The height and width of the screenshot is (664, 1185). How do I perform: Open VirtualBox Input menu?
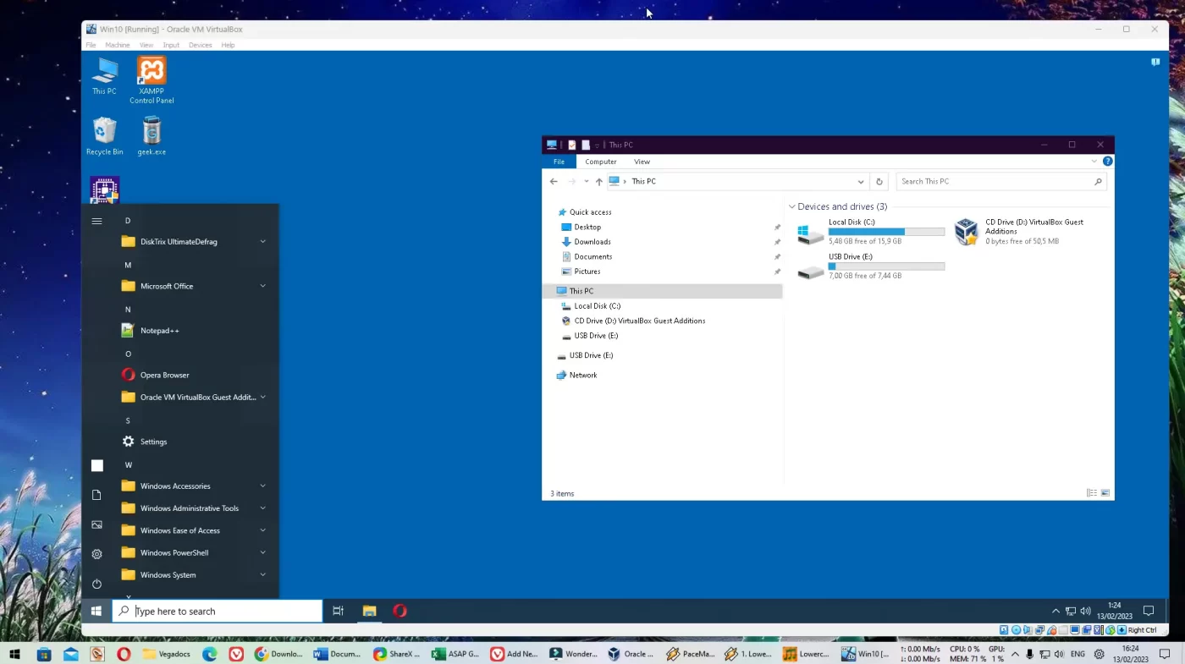(171, 45)
